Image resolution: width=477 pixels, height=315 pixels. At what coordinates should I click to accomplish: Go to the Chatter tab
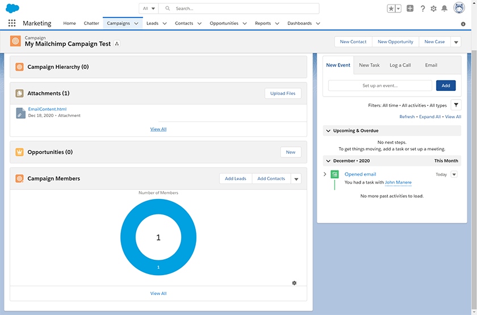[x=91, y=23]
